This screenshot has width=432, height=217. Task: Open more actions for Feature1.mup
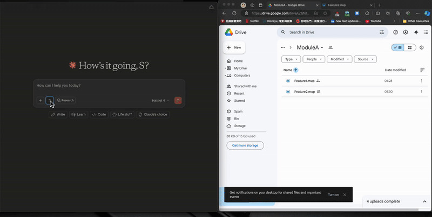[x=422, y=81]
